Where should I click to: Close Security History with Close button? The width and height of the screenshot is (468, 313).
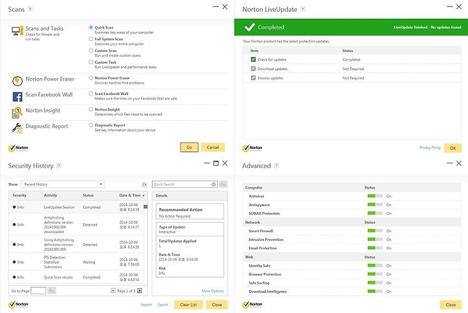tap(216, 305)
